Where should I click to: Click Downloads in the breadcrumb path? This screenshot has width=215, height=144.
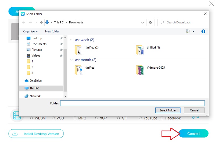(76, 23)
